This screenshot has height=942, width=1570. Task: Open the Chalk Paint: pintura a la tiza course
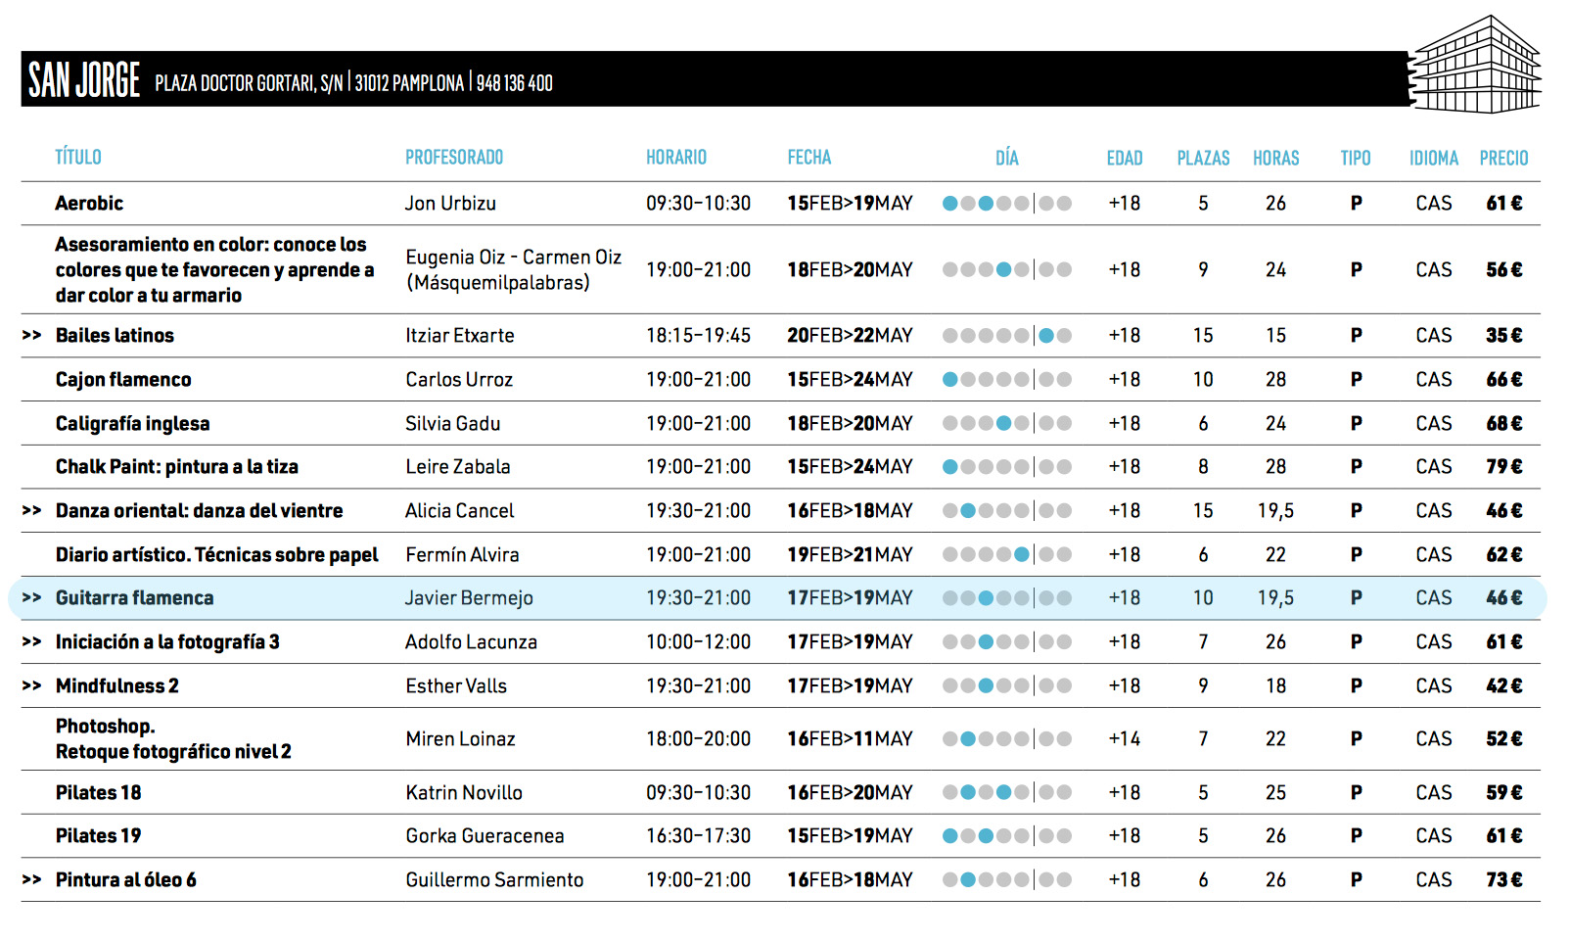click(176, 467)
